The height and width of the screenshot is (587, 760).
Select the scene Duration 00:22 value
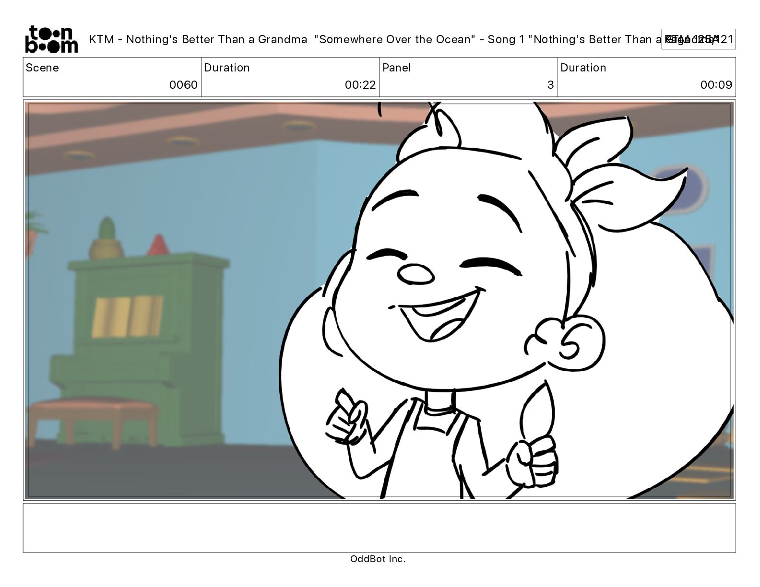[360, 85]
